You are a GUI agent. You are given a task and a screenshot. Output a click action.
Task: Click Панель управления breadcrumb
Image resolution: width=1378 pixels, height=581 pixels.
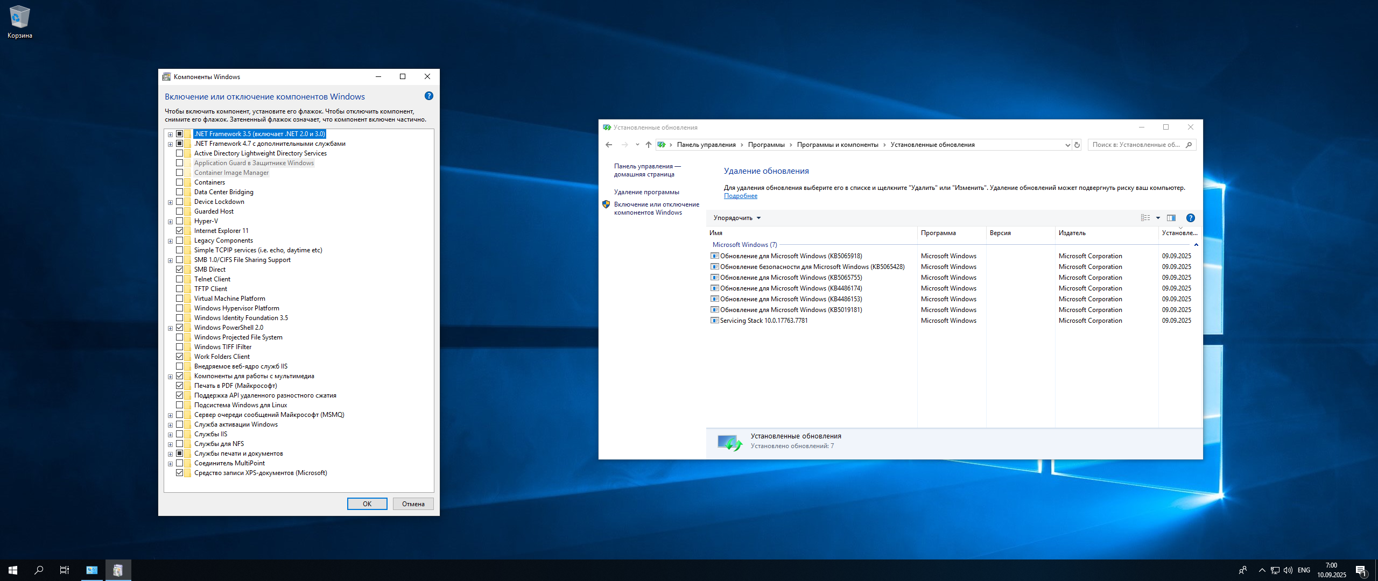(x=706, y=145)
